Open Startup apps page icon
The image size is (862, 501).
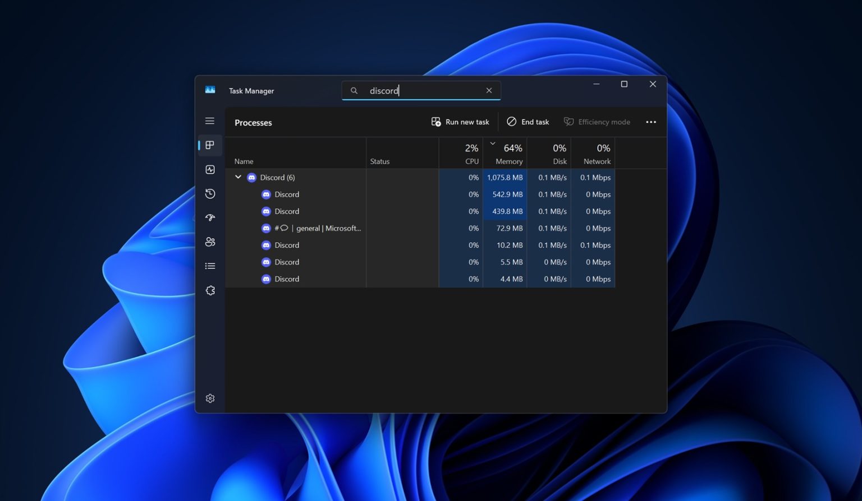pyautogui.click(x=210, y=218)
